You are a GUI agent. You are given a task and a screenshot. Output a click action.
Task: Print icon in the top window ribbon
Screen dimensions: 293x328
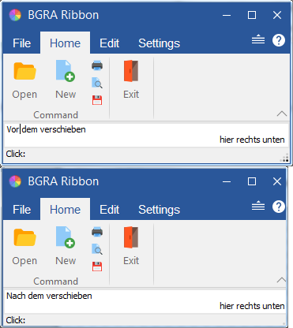(97, 65)
